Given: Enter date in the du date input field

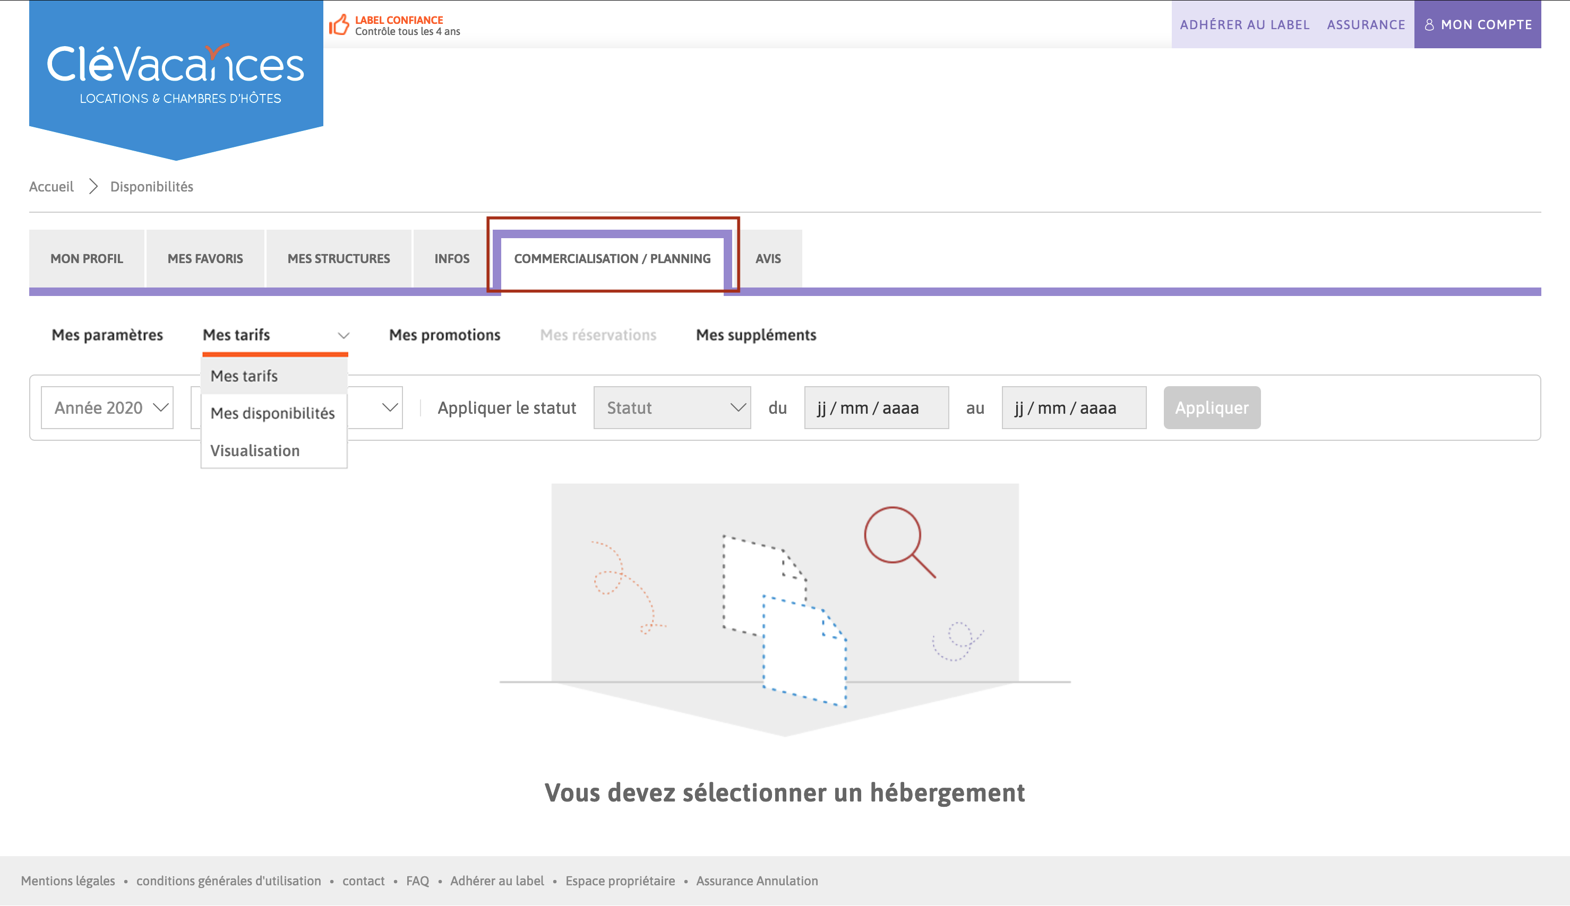Looking at the screenshot, I should (874, 408).
